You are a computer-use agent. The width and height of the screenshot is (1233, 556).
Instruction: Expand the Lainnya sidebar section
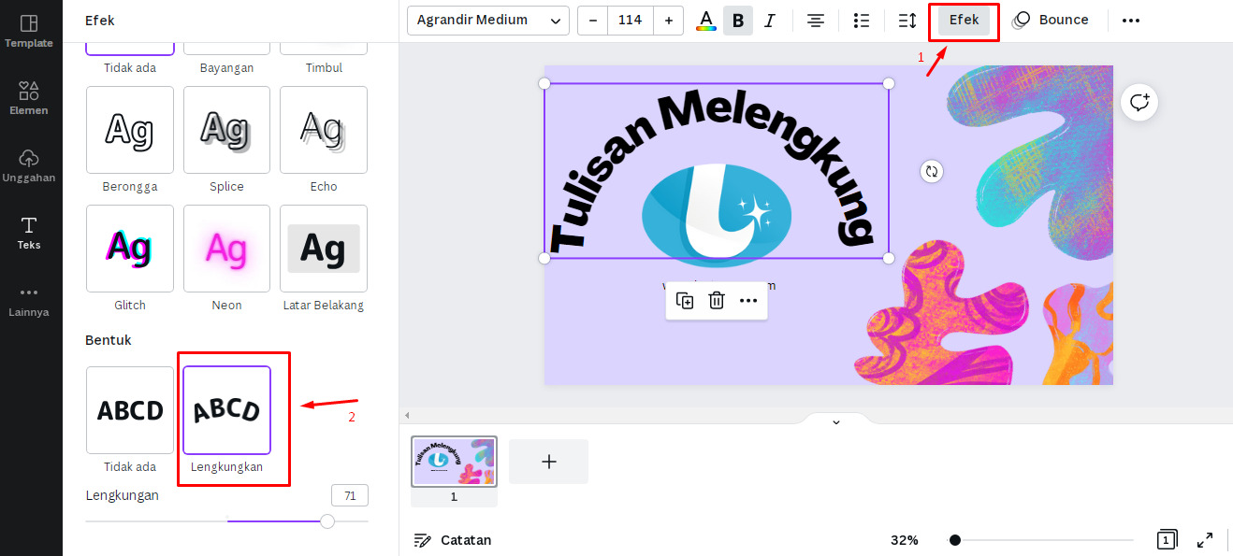point(29,299)
